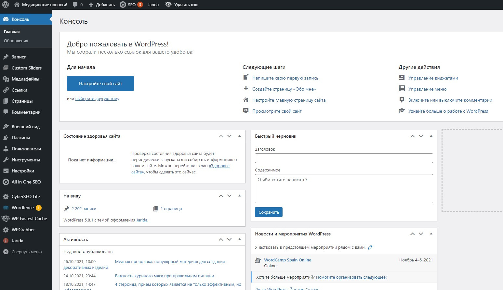The image size is (503, 290).
Task: Open the 2 202 записи link
Action: [84, 209]
